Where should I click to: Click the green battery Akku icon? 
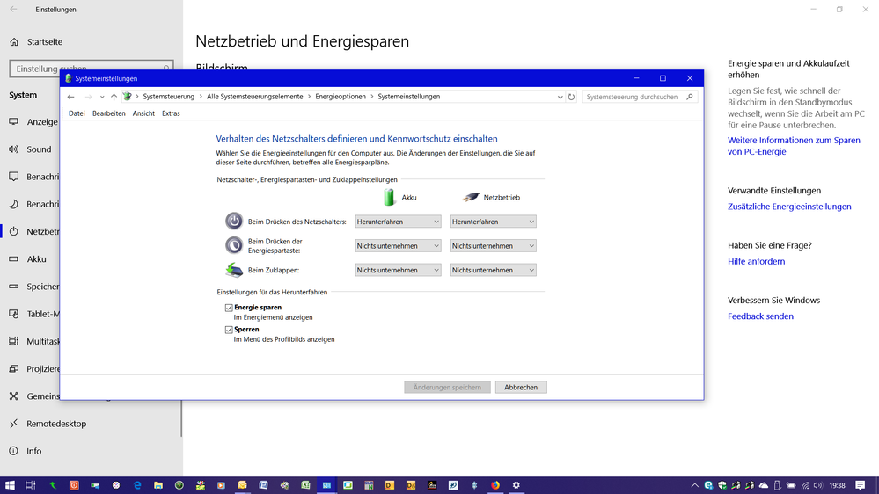389,197
